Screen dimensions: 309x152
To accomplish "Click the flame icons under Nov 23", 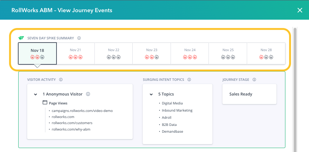I will pyautogui.click(x=152, y=57).
